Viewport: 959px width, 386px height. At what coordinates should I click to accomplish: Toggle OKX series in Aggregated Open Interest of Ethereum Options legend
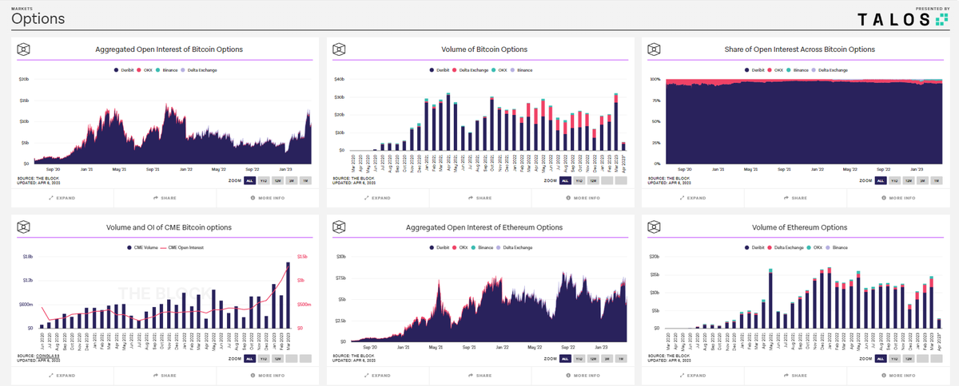pos(460,248)
